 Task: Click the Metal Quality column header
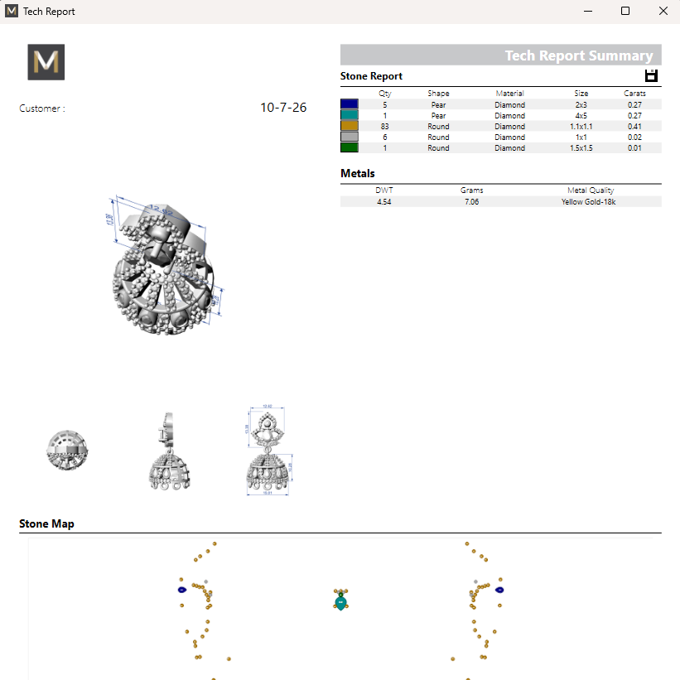point(591,190)
